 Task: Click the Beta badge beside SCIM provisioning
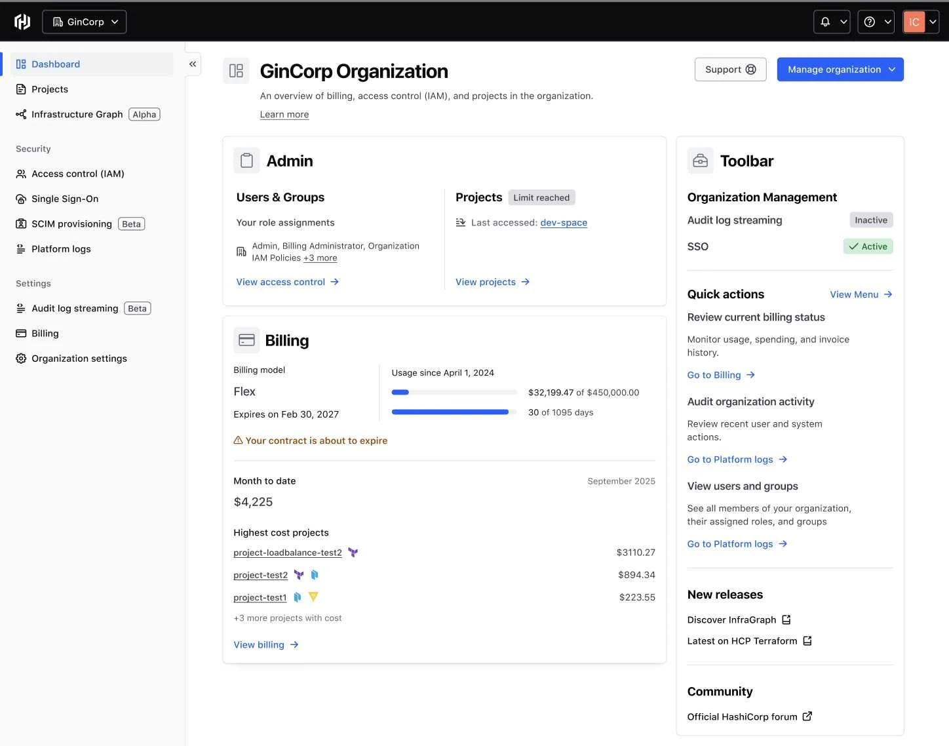click(x=131, y=224)
